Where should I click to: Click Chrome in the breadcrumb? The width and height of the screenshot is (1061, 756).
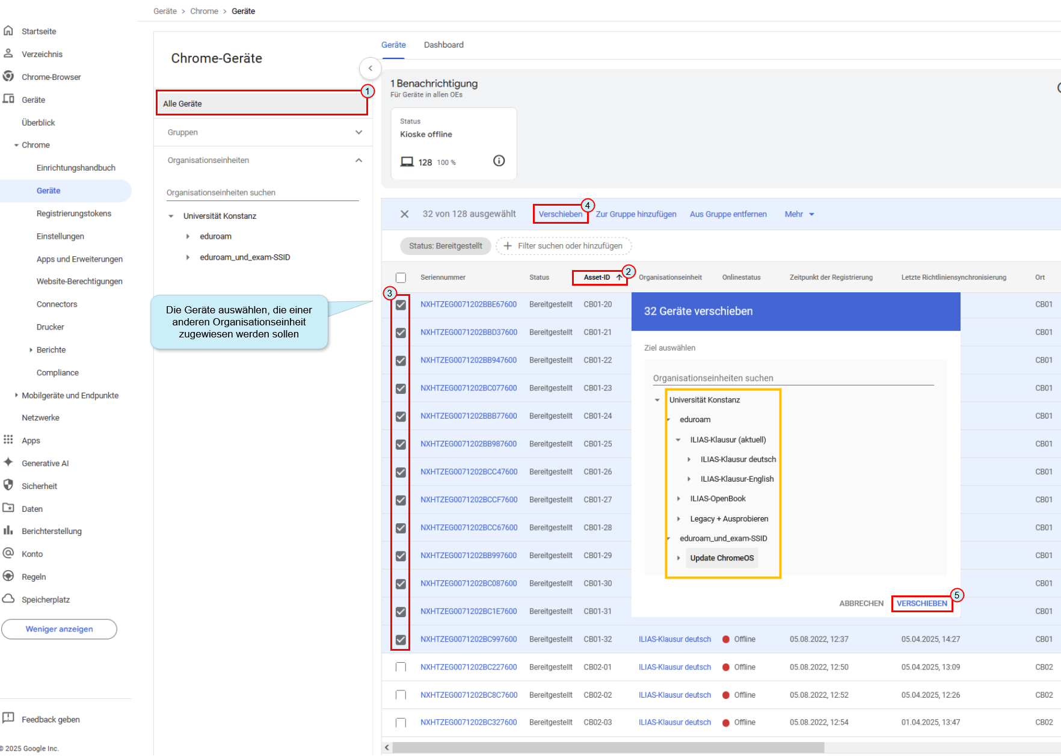tap(204, 11)
